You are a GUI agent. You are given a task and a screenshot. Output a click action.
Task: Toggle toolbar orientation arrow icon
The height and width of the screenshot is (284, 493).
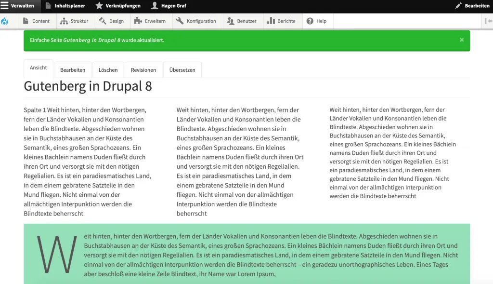488,21
